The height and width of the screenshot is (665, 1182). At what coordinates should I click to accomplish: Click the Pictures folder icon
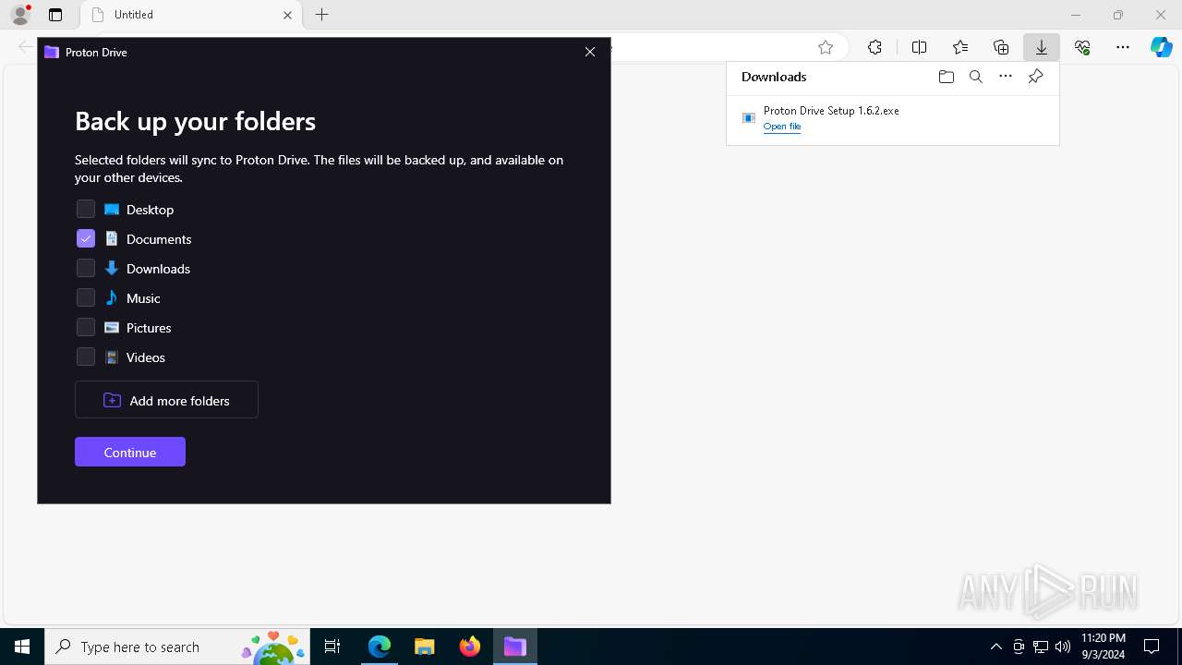click(x=112, y=327)
